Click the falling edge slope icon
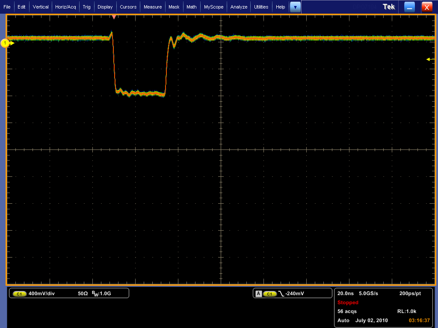438x328 pixels. pyautogui.click(x=281, y=294)
